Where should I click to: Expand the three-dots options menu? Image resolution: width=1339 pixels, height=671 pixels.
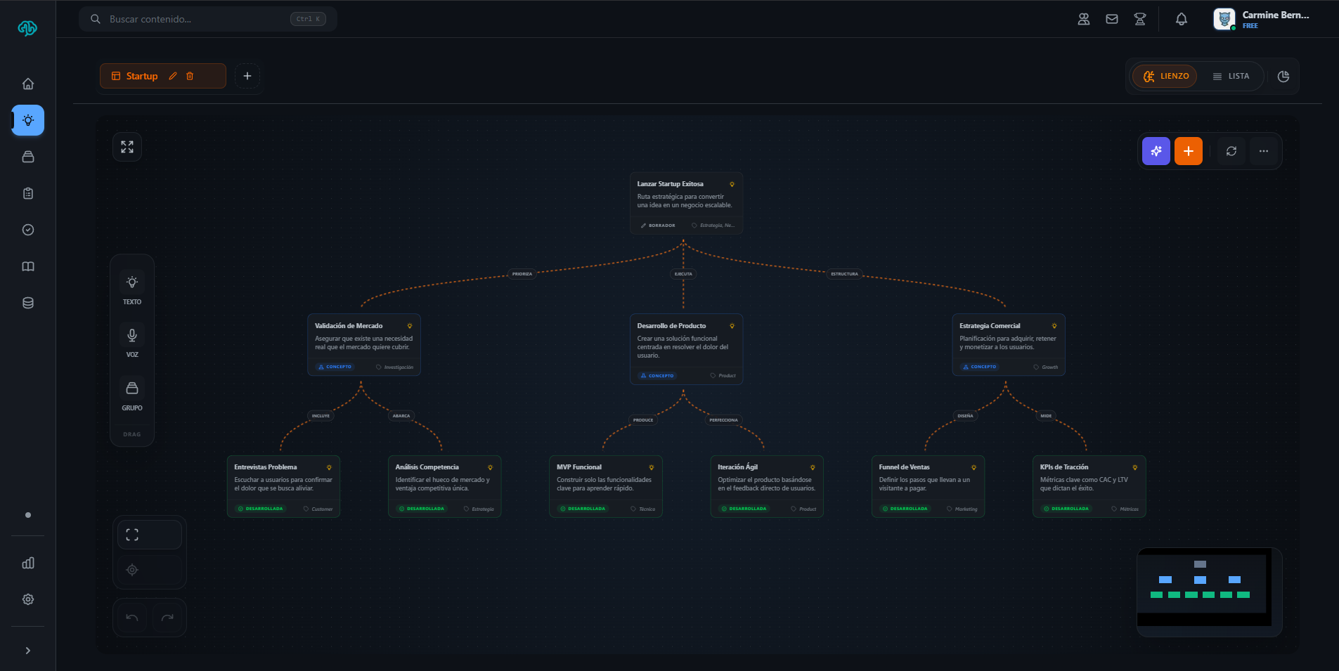coord(1263,150)
